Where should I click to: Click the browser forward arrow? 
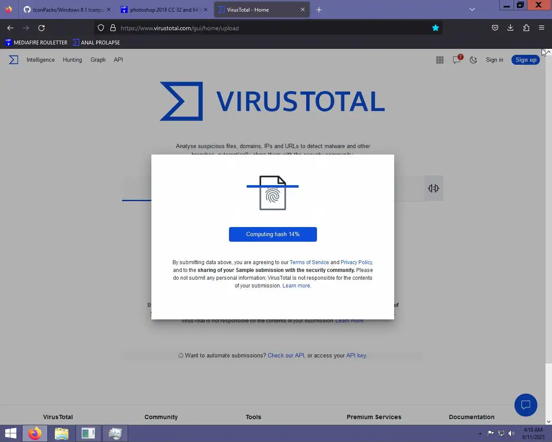(26, 28)
